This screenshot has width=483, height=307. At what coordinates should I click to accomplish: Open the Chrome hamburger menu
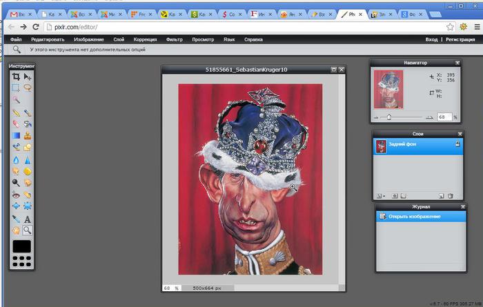coord(477,27)
